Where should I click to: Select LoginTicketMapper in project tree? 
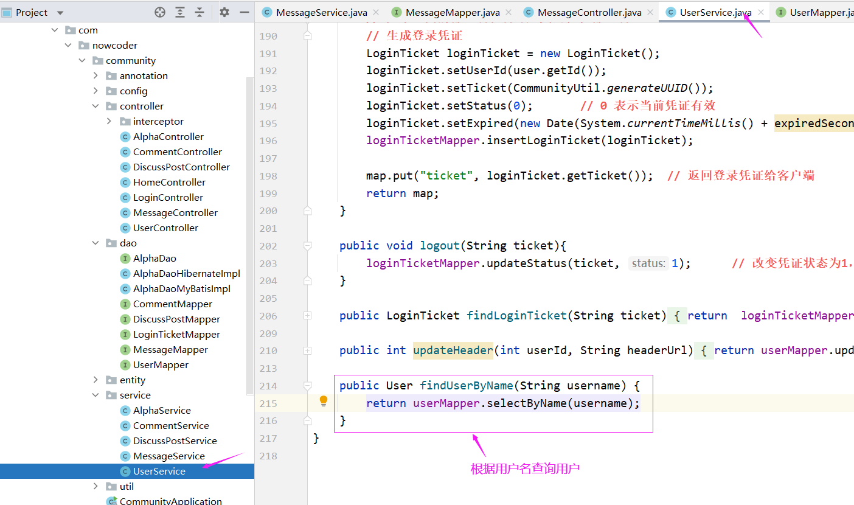coord(176,334)
